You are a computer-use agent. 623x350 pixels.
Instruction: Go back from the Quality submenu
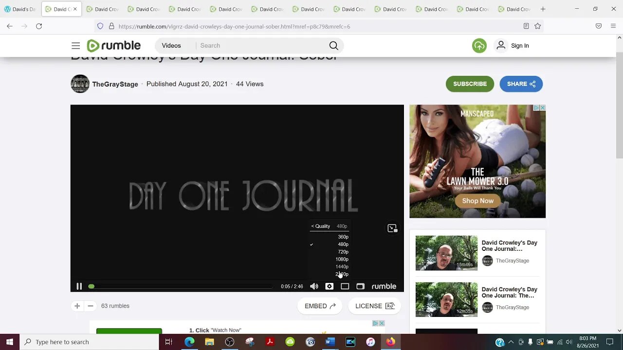tap(321, 226)
